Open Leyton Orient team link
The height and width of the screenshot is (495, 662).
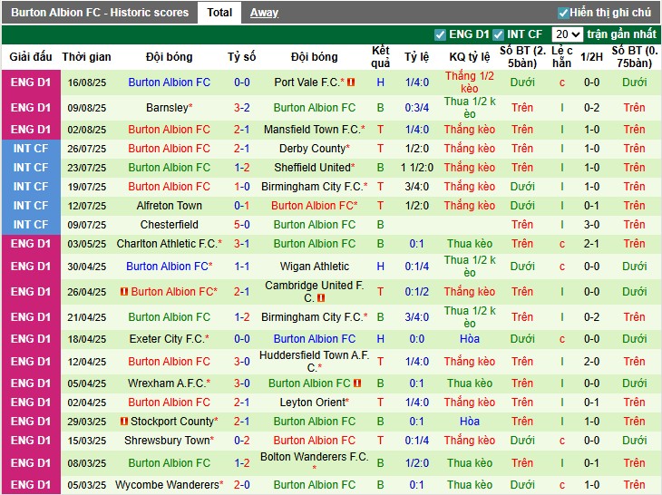coord(314,403)
